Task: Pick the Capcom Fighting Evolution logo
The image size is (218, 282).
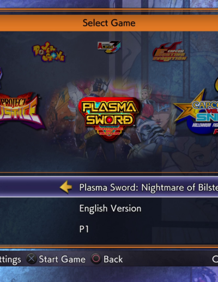Action: (x=169, y=52)
